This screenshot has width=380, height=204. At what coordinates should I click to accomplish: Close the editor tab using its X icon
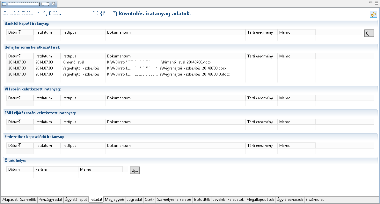tap(53, 4)
